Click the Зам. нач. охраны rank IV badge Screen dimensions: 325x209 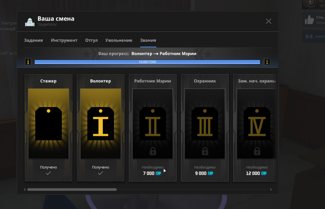coord(257,124)
